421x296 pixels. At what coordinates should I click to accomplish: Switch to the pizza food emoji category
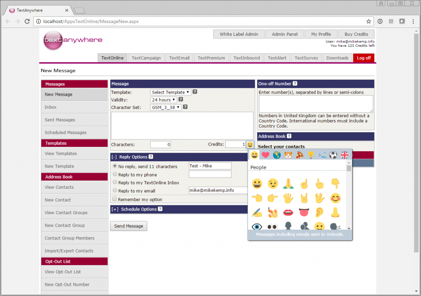click(300, 155)
